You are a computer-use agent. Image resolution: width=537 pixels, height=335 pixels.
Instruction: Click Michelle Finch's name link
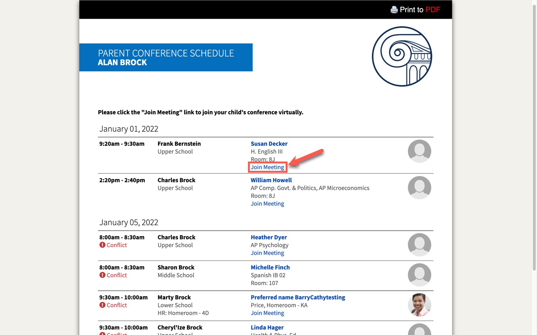tap(270, 267)
